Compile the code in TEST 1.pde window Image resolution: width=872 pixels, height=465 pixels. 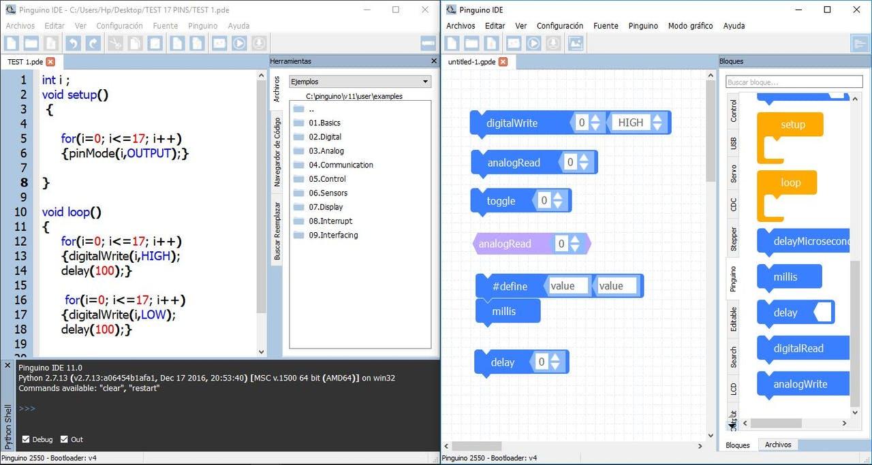point(239,43)
